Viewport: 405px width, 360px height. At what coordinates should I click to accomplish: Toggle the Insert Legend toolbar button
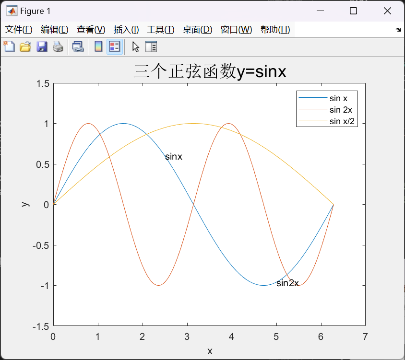tap(114, 46)
